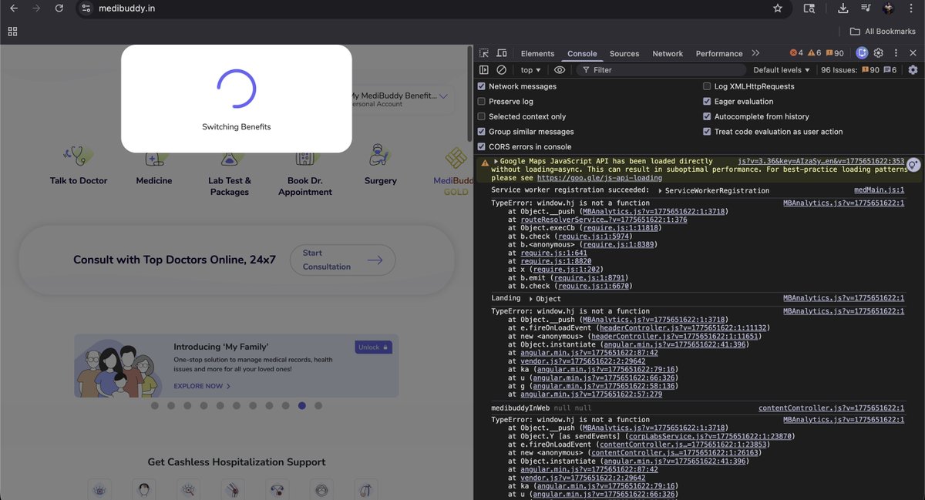The image size is (925, 500).
Task: Select the last carousel dot indicator
Action: (318, 405)
